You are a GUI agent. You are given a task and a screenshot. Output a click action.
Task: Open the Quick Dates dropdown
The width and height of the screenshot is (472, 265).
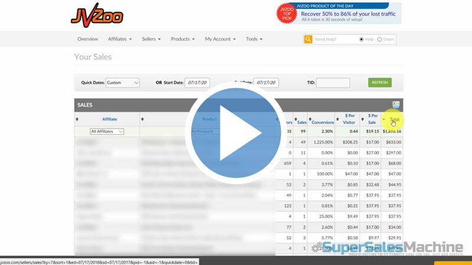pyautogui.click(x=123, y=83)
